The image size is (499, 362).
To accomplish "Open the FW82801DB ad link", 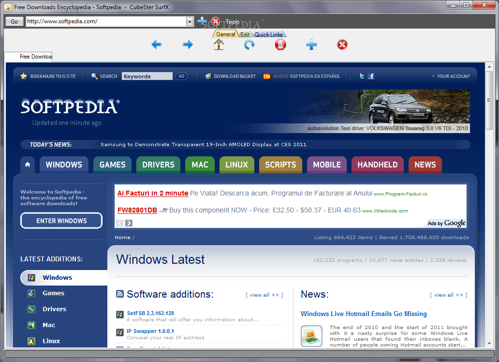I will (x=137, y=211).
